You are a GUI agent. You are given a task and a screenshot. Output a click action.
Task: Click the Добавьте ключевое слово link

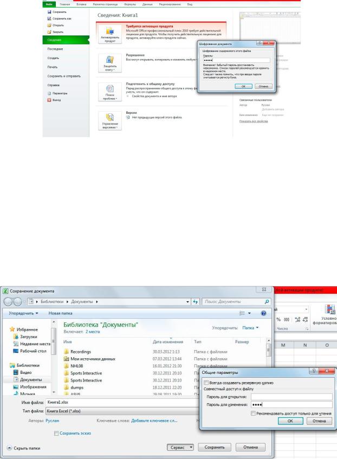click(154, 421)
